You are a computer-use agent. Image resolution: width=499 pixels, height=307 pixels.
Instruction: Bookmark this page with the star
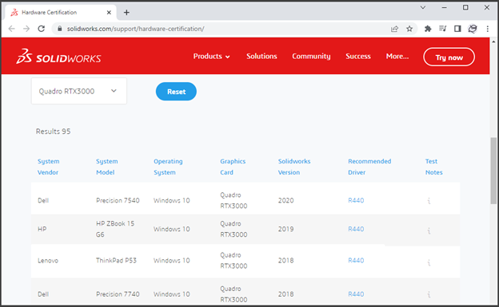coord(409,29)
